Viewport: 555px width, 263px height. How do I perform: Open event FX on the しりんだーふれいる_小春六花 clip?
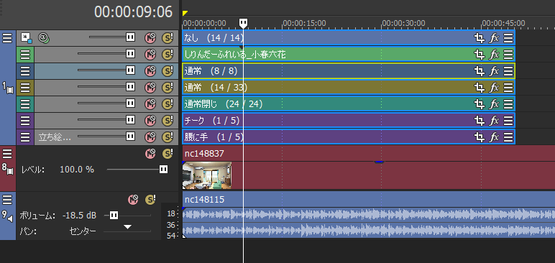coord(494,55)
